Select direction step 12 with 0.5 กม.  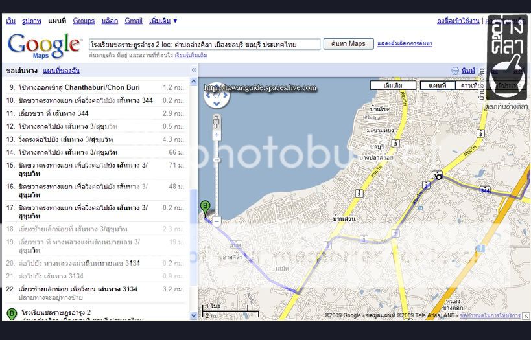pyautogui.click(x=95, y=126)
